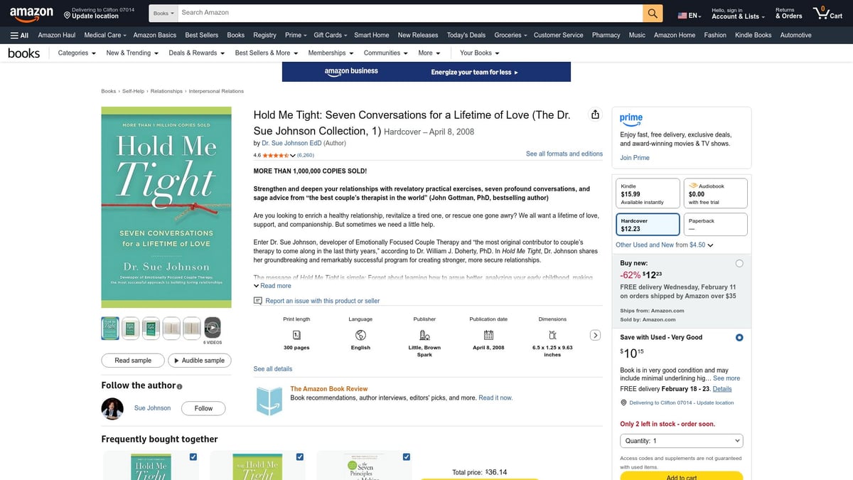Play the videos thumbnail icon
The image size is (853, 480).
click(x=212, y=328)
